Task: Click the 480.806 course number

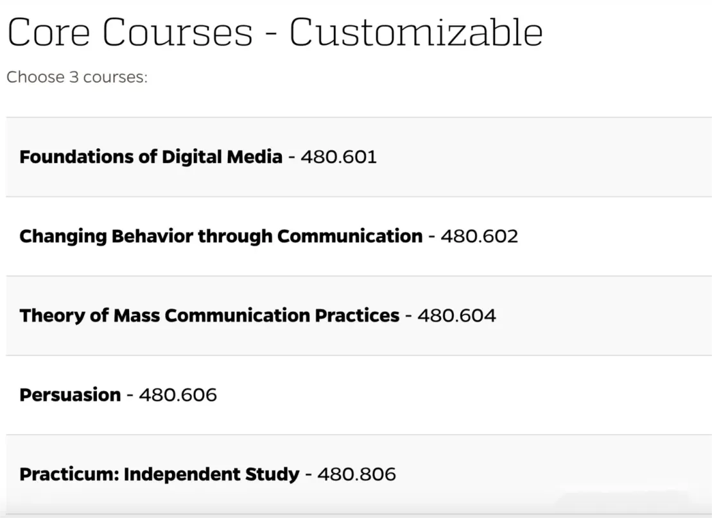Action: tap(356, 474)
